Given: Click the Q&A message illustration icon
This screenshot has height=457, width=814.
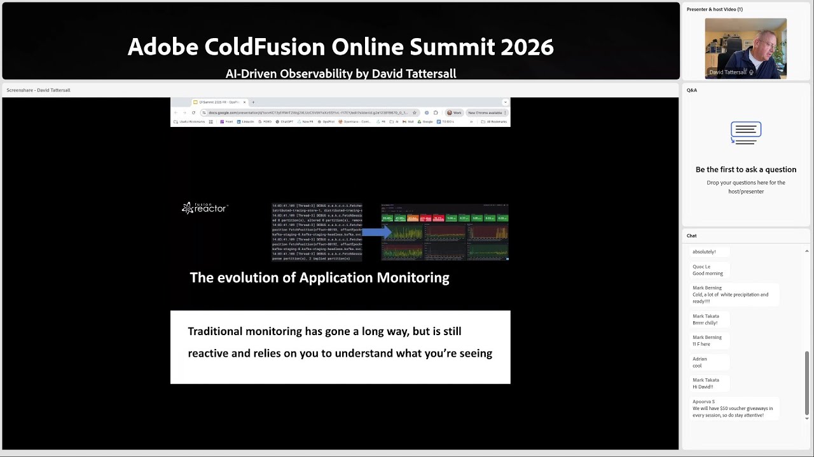Looking at the screenshot, I should [746, 133].
